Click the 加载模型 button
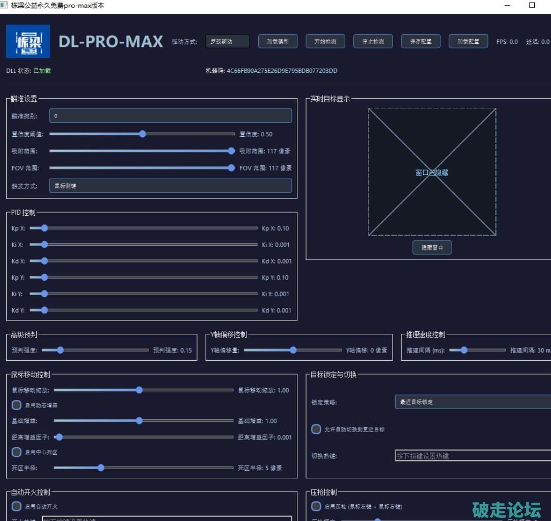This screenshot has height=521, width=551. 278,42
